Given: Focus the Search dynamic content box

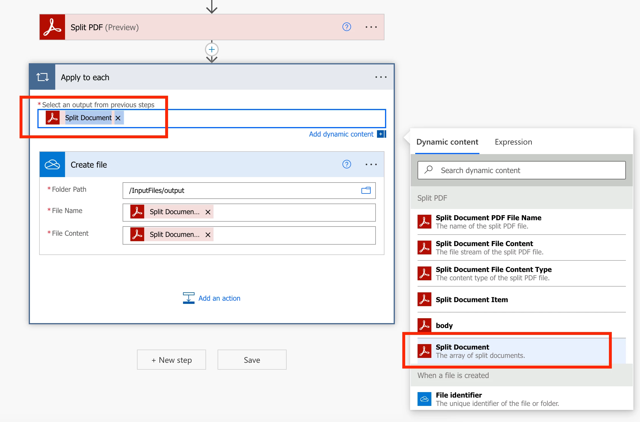Looking at the screenshot, I should (521, 170).
